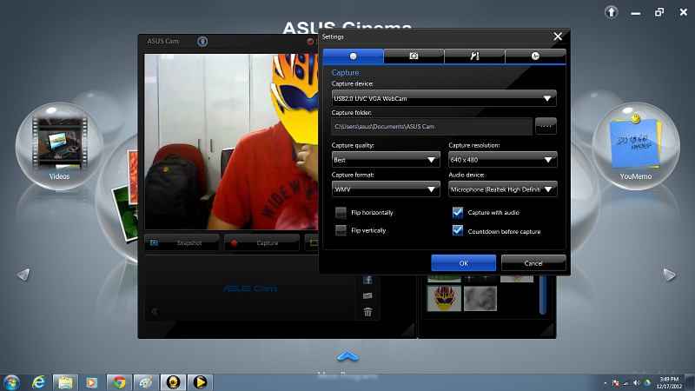Open Windows Media Player from taskbar
Image resolution: width=695 pixels, height=391 pixels.
[92, 382]
